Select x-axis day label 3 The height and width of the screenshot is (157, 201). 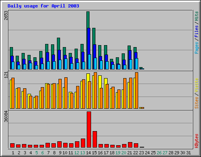click(x=25, y=153)
